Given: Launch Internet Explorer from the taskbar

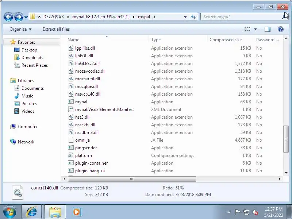Looking at the screenshot, I should (32, 212).
